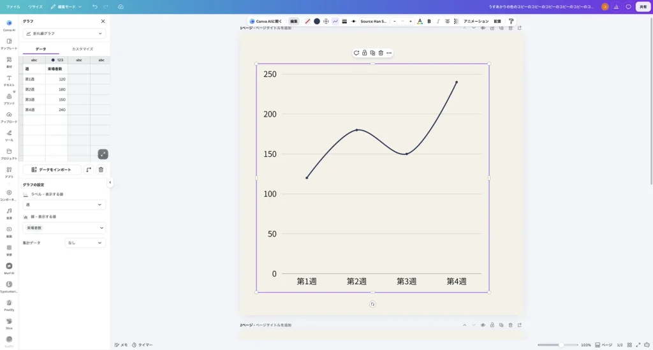
Task: Open the リサイズ menu
Action: 36,6
